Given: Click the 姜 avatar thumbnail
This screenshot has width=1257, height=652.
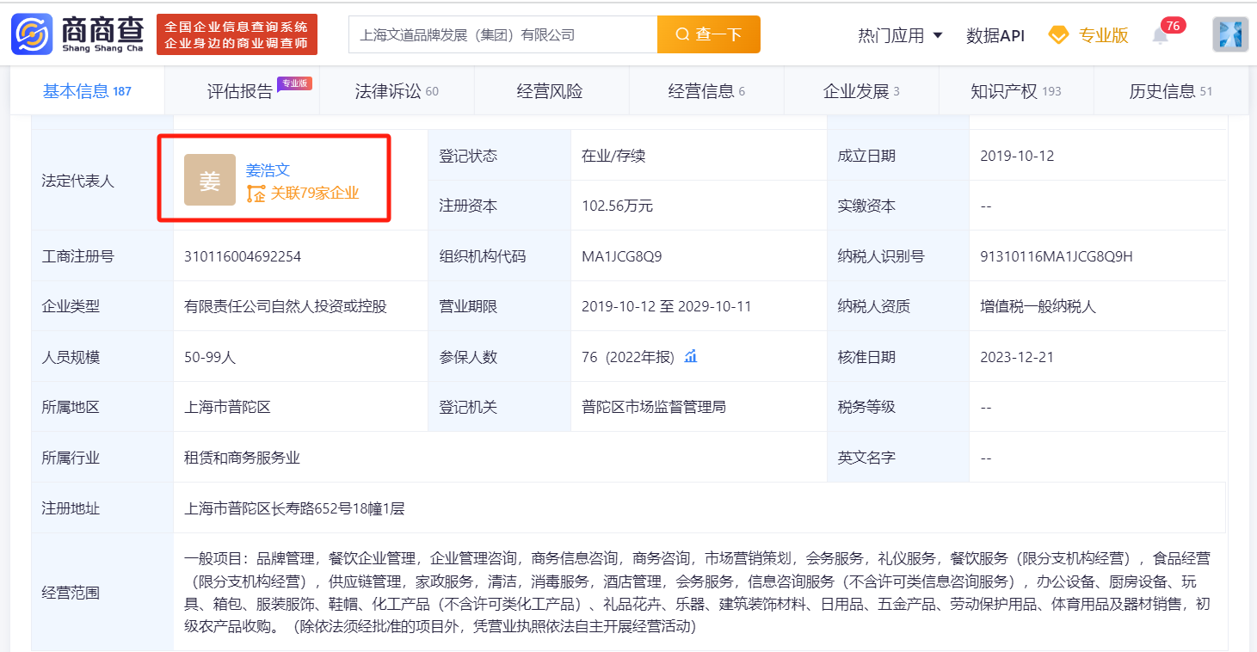Looking at the screenshot, I should [210, 180].
